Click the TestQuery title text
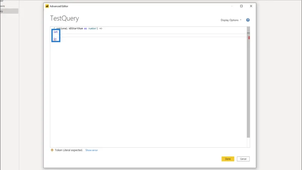Screen dimensions: 302x170 tap(65, 18)
